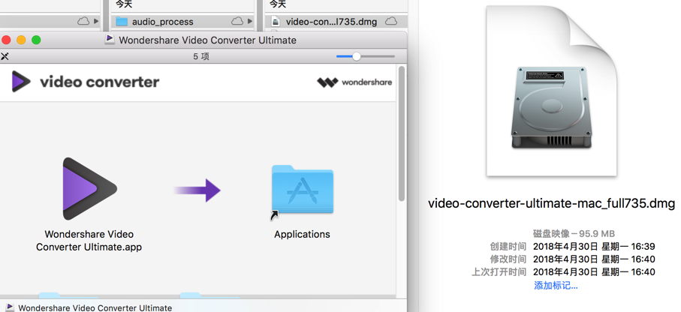The height and width of the screenshot is (312, 681).
Task: Click the 修改时间 date value
Action: click(x=594, y=259)
